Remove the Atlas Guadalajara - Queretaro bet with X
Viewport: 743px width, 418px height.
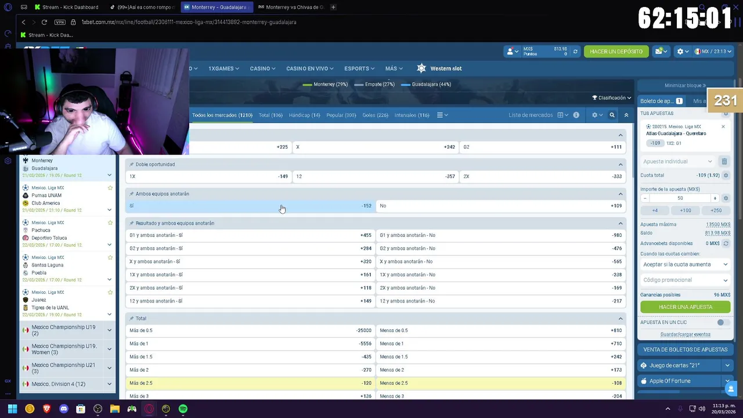click(723, 127)
